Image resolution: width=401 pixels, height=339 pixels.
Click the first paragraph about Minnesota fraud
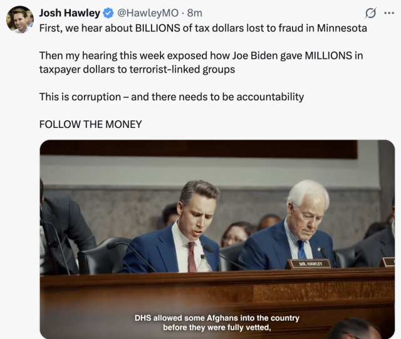tap(203, 28)
